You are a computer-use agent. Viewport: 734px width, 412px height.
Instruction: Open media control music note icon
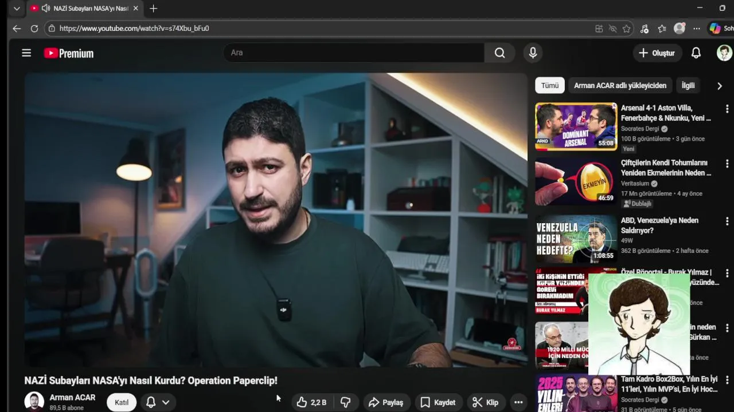[x=645, y=29]
